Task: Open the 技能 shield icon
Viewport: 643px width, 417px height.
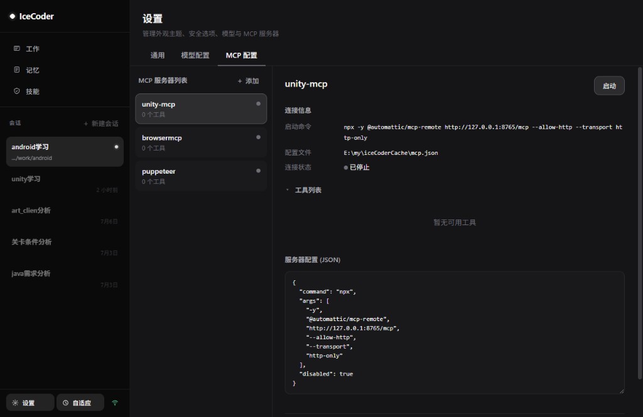Action: click(x=17, y=91)
